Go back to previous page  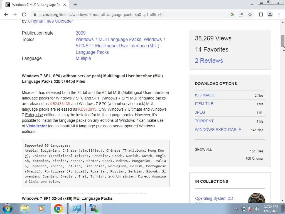point(6,14)
